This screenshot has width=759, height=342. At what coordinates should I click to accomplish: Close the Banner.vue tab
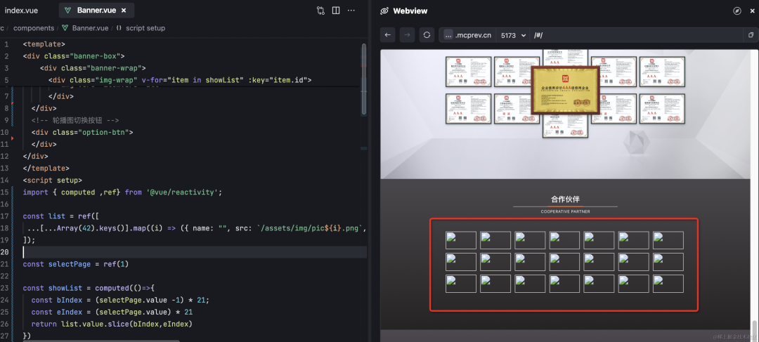[124, 11]
